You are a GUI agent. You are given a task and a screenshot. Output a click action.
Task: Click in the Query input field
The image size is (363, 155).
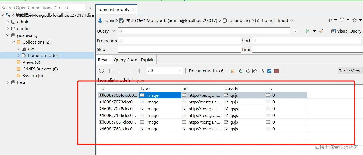tap(204, 31)
